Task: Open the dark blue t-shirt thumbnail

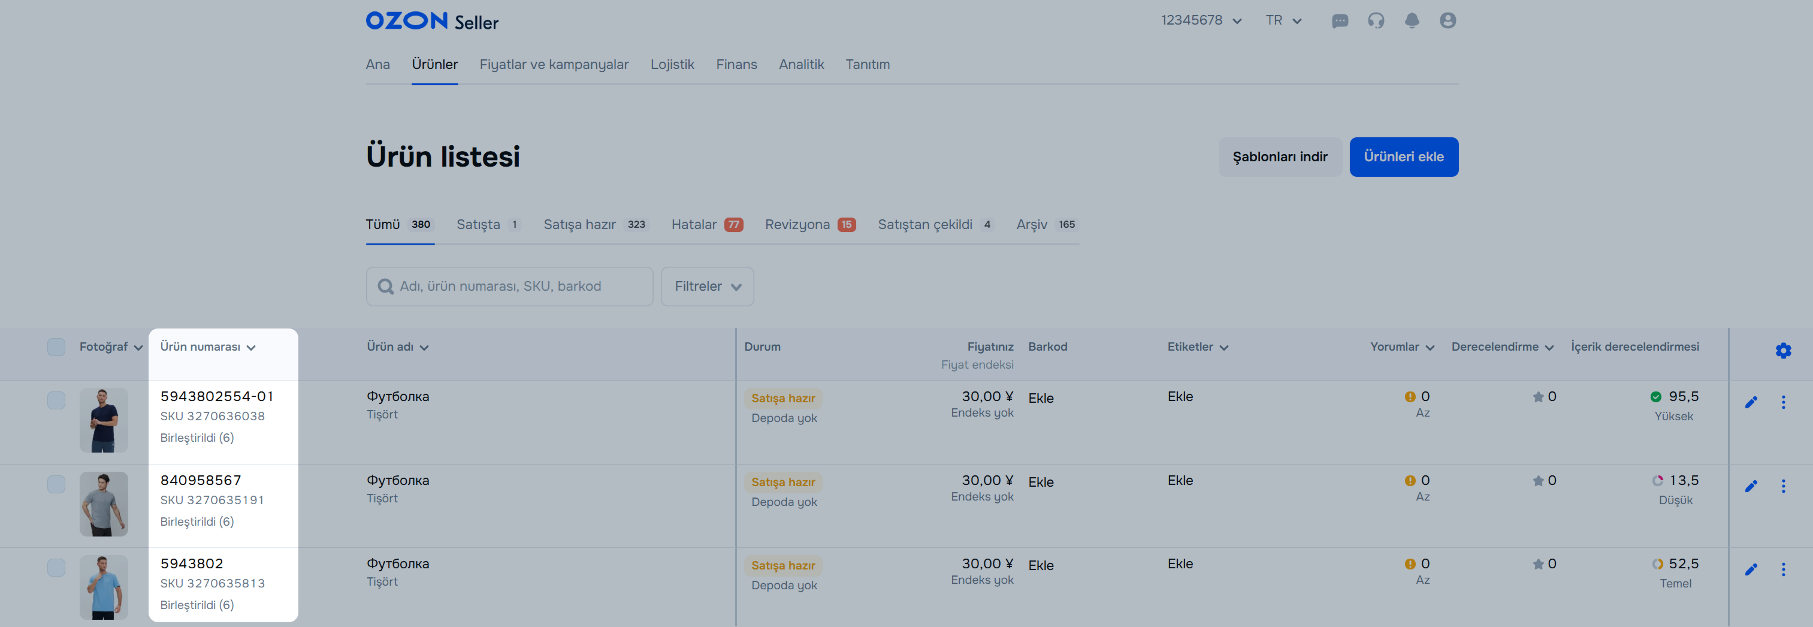Action: [104, 420]
